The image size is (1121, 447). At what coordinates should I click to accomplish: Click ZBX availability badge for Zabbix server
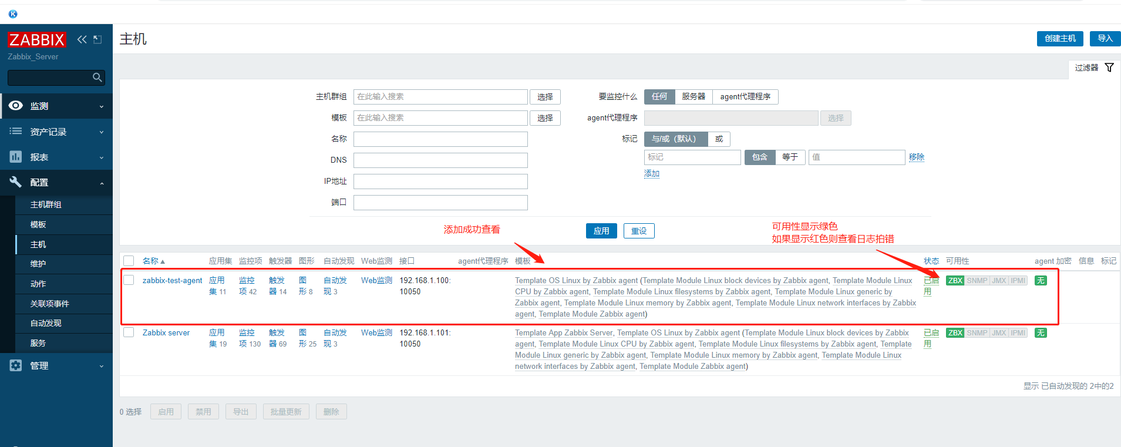pos(955,333)
